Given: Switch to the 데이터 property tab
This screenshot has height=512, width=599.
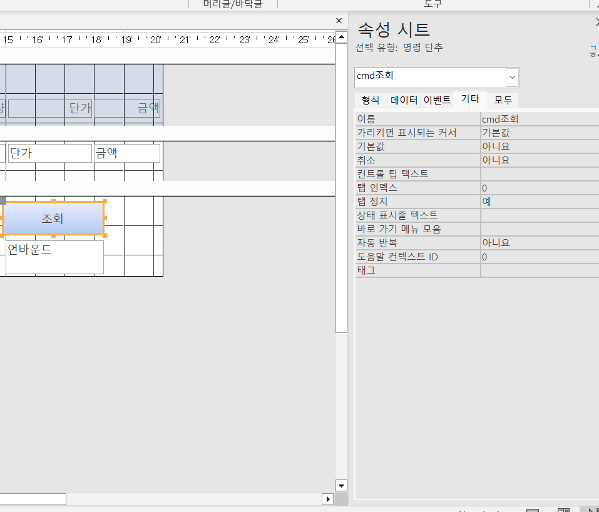Looking at the screenshot, I should 404,100.
